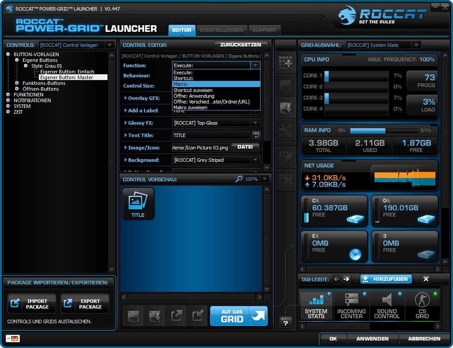
Task: Click into the Text Title input field
Action: coord(211,135)
